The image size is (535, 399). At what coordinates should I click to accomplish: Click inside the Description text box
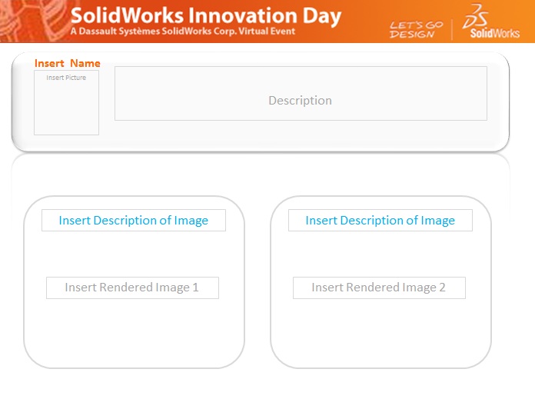coord(301,93)
